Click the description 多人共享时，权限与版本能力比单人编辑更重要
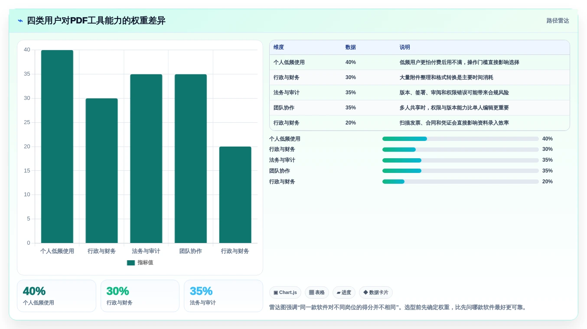The width and height of the screenshot is (587, 329). (454, 108)
